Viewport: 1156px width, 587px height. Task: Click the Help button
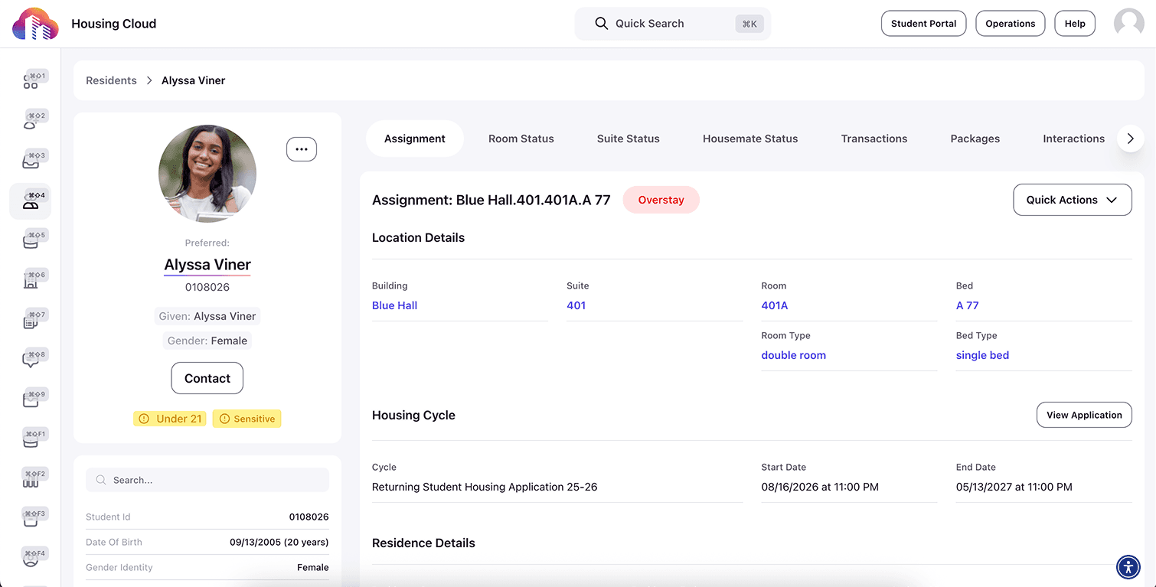(x=1075, y=24)
